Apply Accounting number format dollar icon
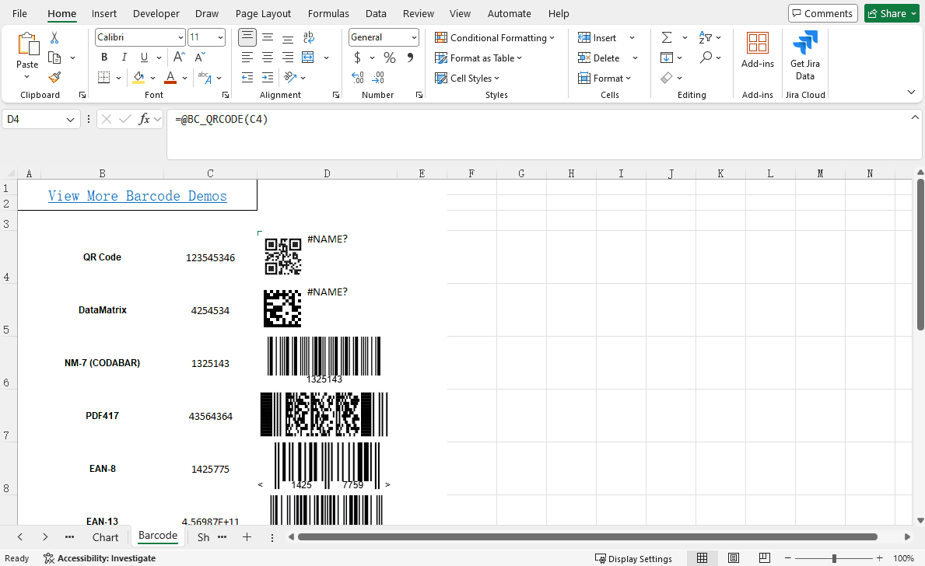This screenshot has height=566, width=925. click(357, 58)
